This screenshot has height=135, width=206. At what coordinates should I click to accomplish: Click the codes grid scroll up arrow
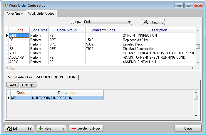point(198,30)
